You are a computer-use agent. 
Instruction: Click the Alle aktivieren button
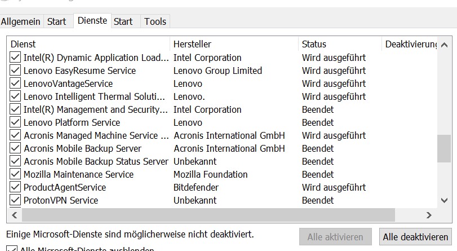click(335, 237)
